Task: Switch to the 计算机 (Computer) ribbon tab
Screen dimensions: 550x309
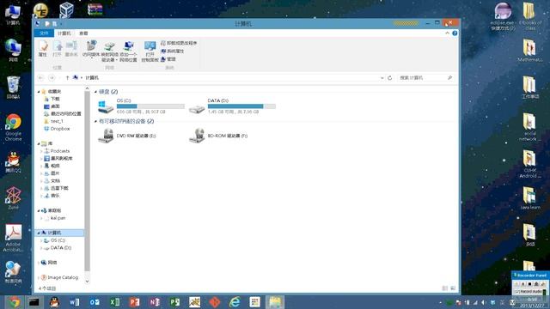Action: [x=64, y=33]
